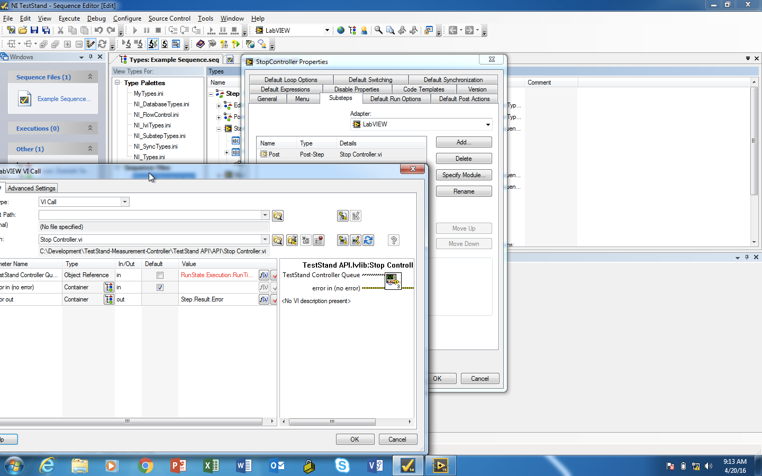Image resolution: width=762 pixels, height=476 pixels.
Task: Open the Source Control menu
Action: (169, 18)
